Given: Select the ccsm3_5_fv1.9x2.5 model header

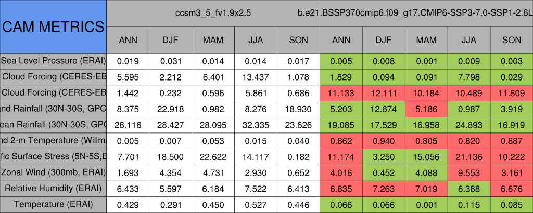Looking at the screenshot, I should coord(213,12).
